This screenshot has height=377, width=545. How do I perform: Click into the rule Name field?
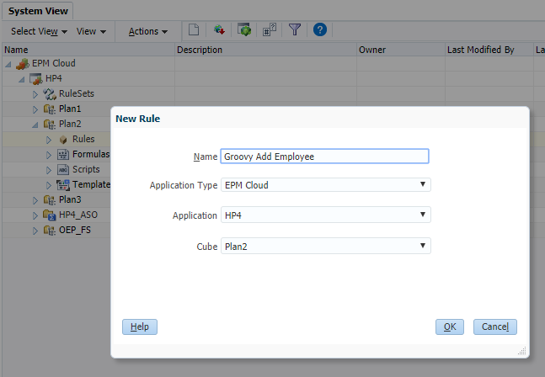pyautogui.click(x=324, y=156)
